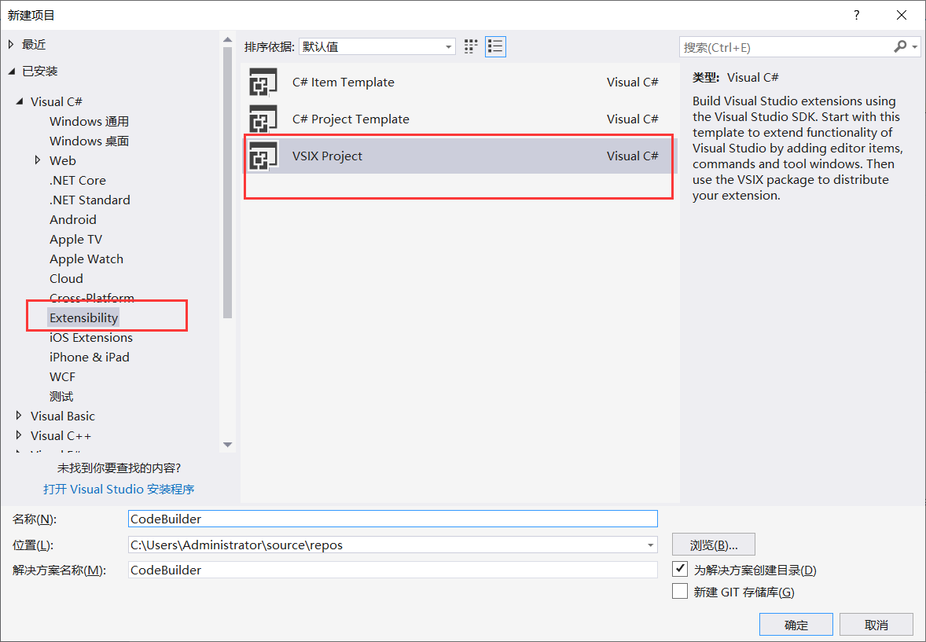Screen dimensions: 926x642
Task: Select the 测试 category
Action: coord(61,396)
